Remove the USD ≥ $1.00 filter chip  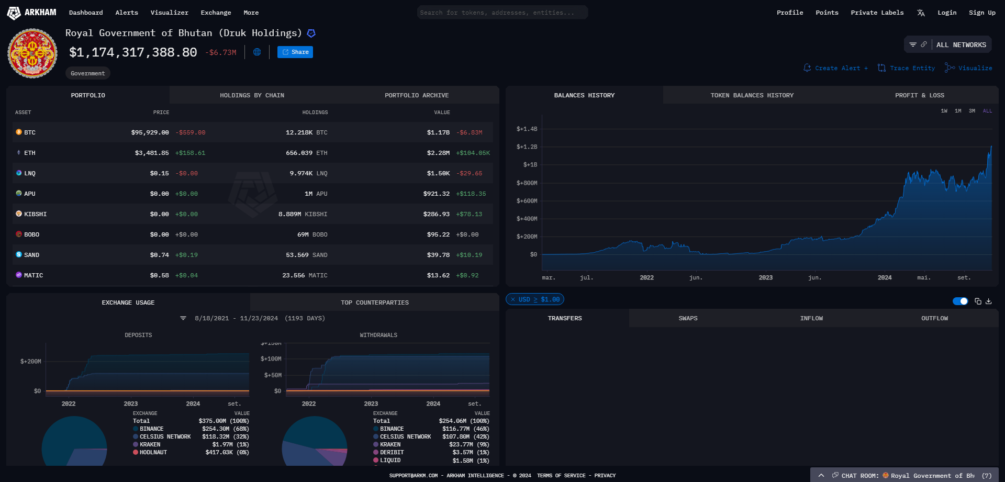[x=513, y=299]
